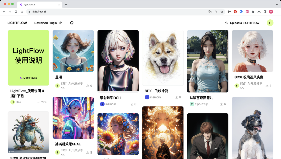Click author name ziyouzhiyi
The width and height of the screenshot is (281, 159).
202,104
